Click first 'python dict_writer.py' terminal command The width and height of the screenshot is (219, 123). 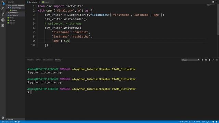(46, 72)
